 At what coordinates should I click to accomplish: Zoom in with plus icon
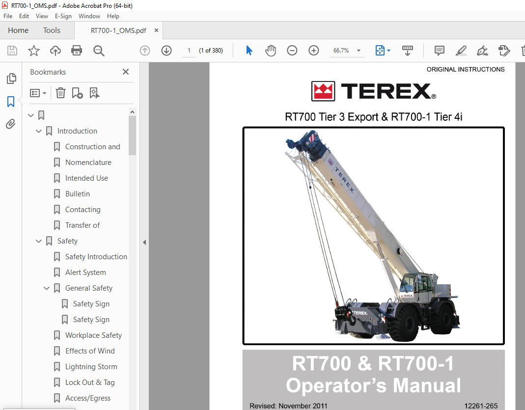click(x=314, y=51)
